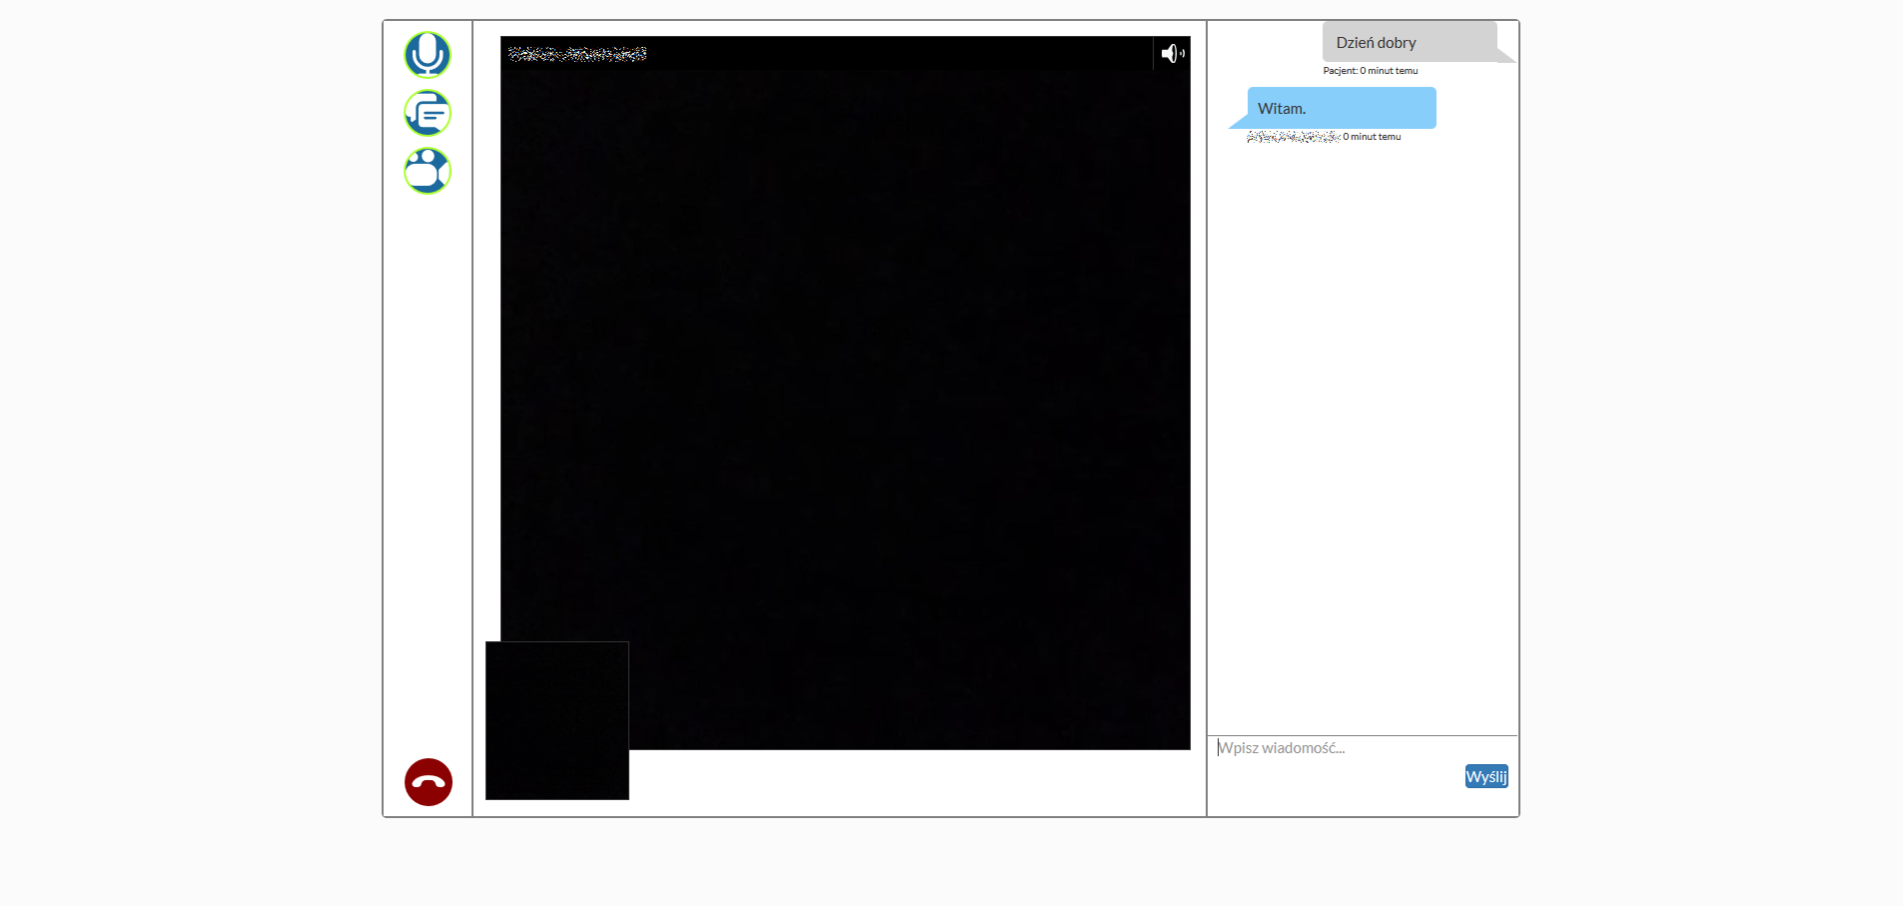Screen dimensions: 1903x906
Task: Click "0 minut temu" below the blue message
Action: (x=1372, y=137)
